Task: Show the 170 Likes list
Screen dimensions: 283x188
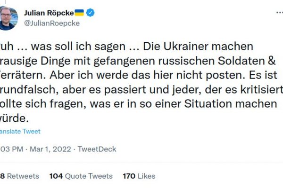Action: pos(139,176)
